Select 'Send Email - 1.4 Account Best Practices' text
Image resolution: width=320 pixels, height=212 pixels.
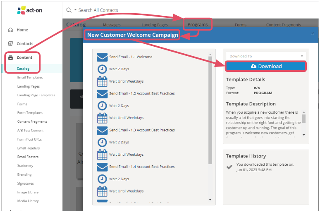[142, 167]
